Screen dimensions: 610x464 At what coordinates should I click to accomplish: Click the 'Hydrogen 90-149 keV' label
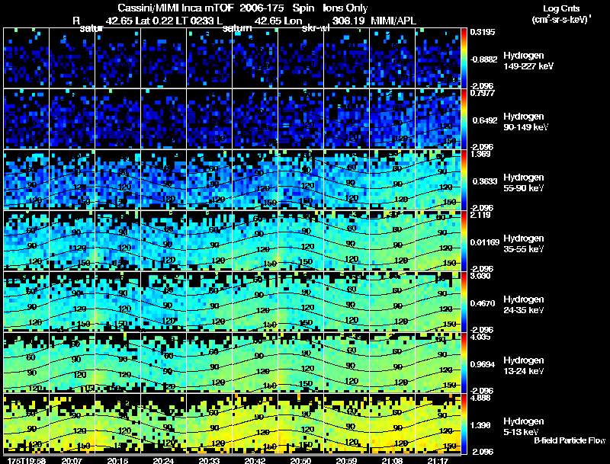tap(525, 122)
